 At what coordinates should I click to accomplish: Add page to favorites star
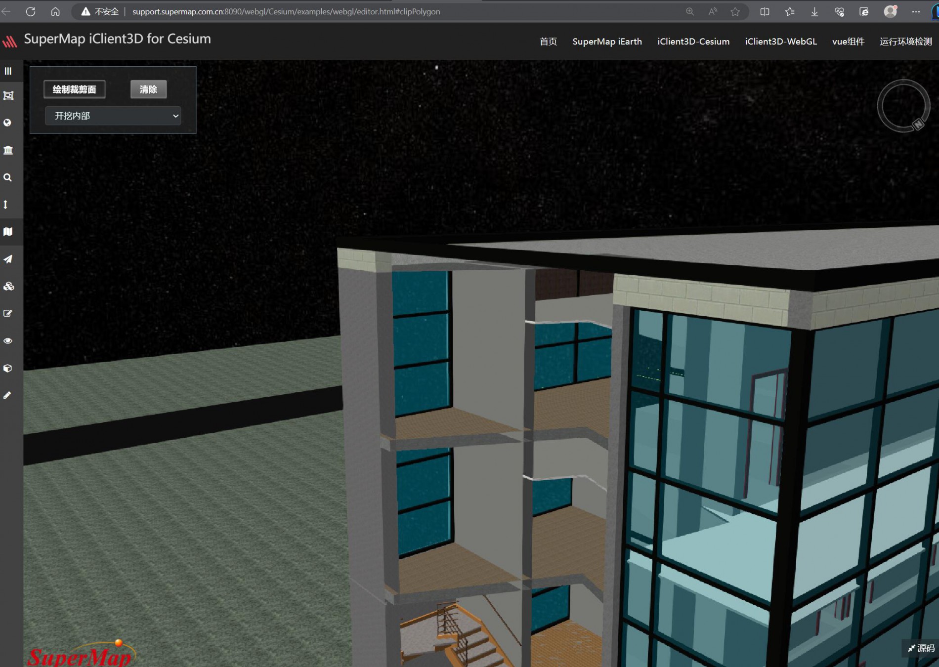pyautogui.click(x=735, y=11)
